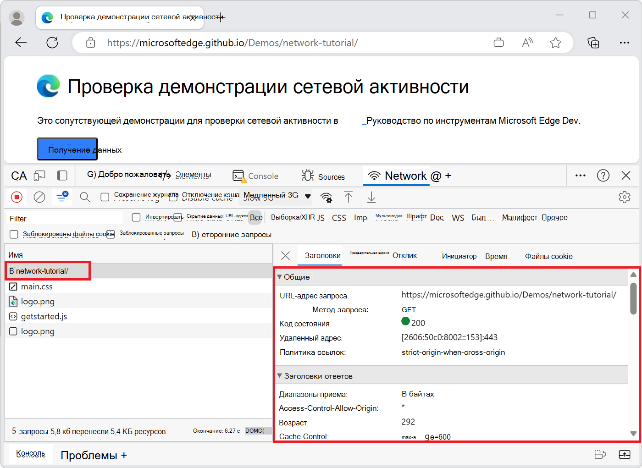Open the Файлы cookie tab

coord(548,256)
